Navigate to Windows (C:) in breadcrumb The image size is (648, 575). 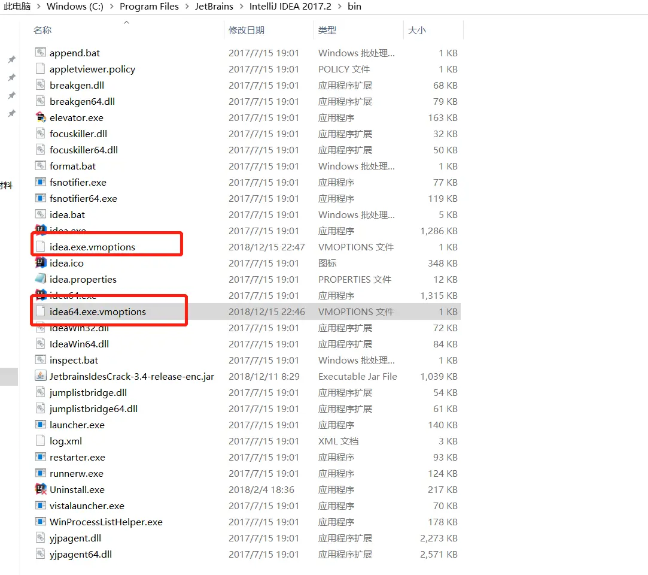pyautogui.click(x=75, y=7)
